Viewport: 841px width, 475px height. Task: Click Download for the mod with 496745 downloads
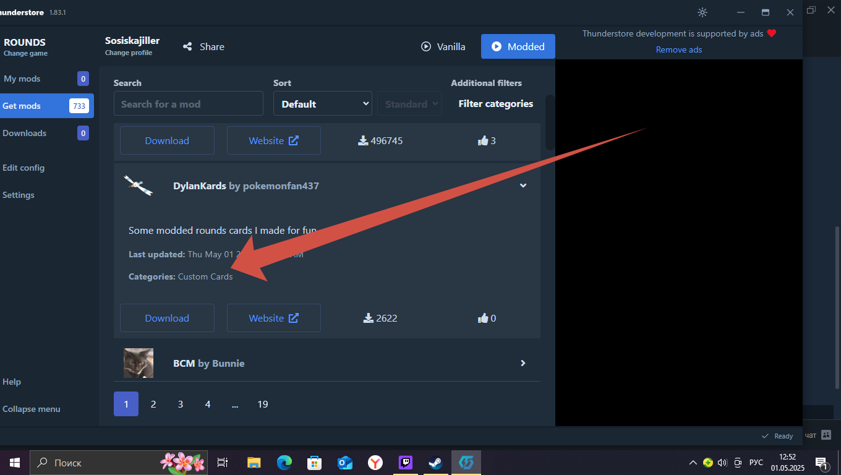(167, 140)
